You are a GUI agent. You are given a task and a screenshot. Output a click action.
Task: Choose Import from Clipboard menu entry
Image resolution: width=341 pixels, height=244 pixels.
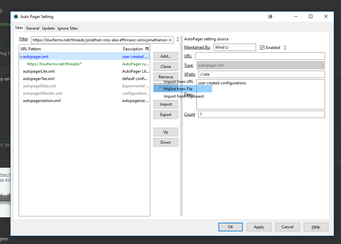pos(183,96)
